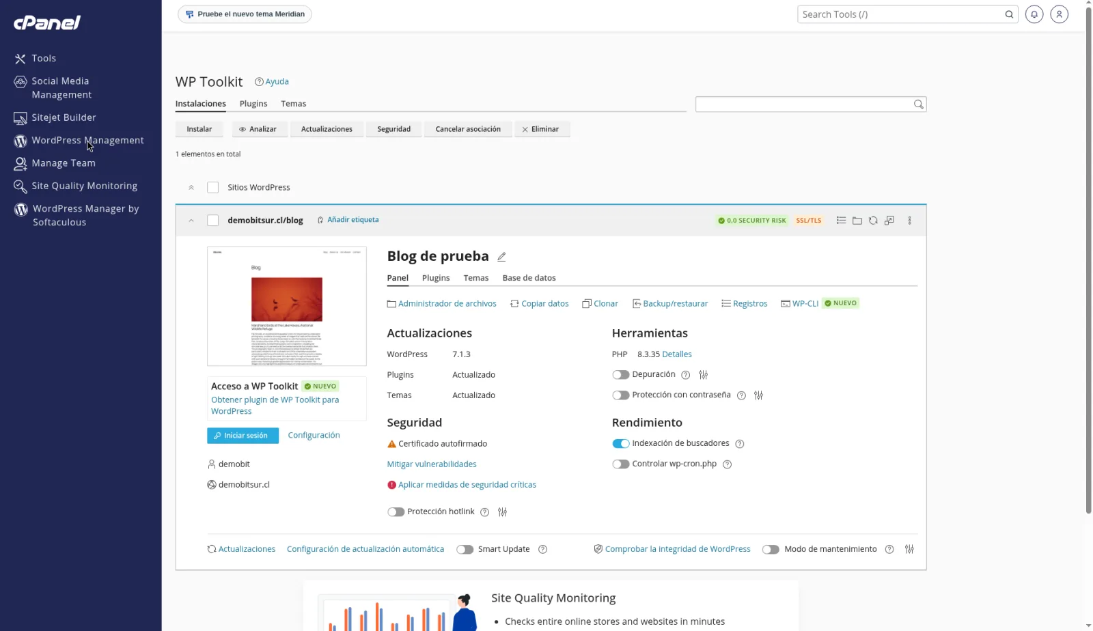Image resolution: width=1093 pixels, height=631 pixels.
Task: Open the Modo de mantenimiento settings icon
Action: click(x=909, y=549)
